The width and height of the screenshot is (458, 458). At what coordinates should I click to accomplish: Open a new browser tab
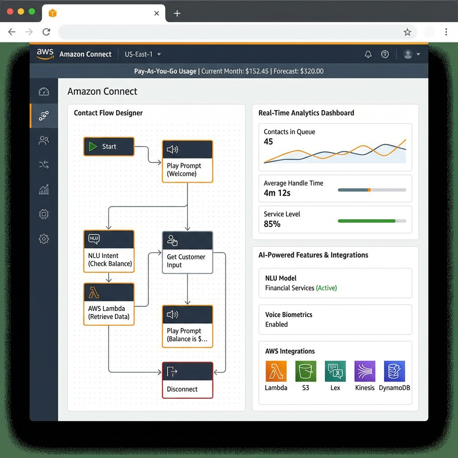(177, 13)
